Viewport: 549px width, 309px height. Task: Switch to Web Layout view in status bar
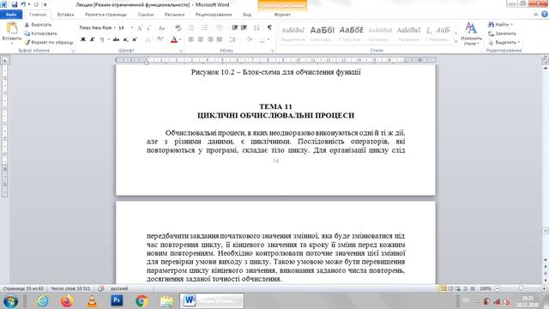pos(457,288)
